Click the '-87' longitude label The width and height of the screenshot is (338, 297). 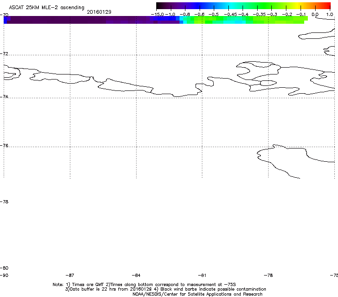(x=70, y=276)
